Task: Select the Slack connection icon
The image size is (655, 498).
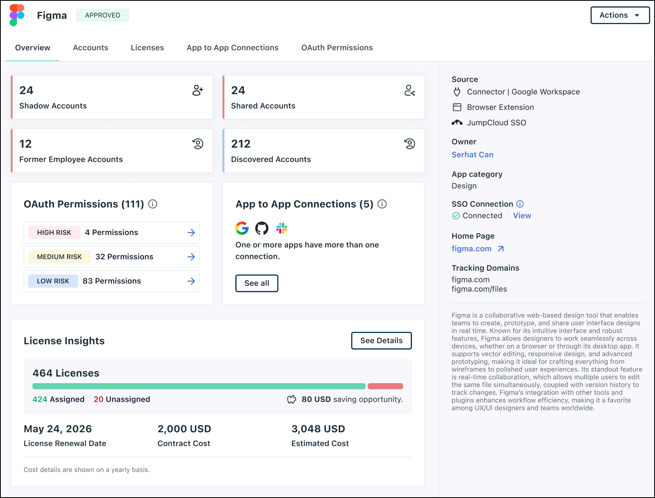Action: coord(281,228)
